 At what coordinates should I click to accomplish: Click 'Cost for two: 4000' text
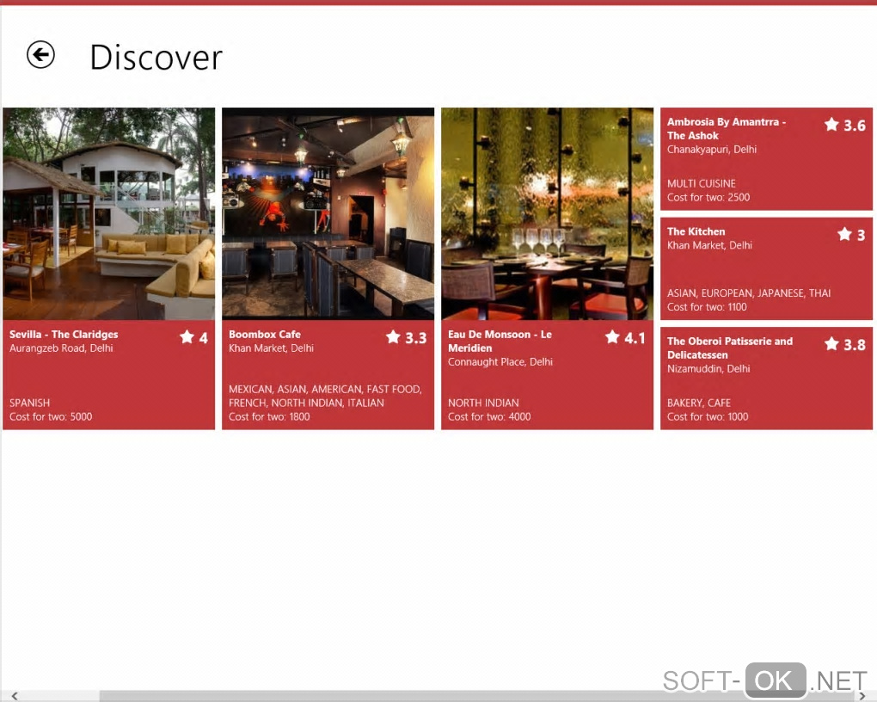click(489, 416)
